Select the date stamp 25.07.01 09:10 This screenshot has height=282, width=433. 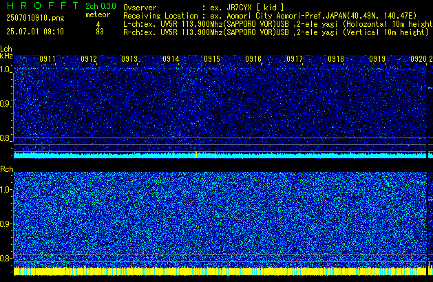(x=35, y=32)
